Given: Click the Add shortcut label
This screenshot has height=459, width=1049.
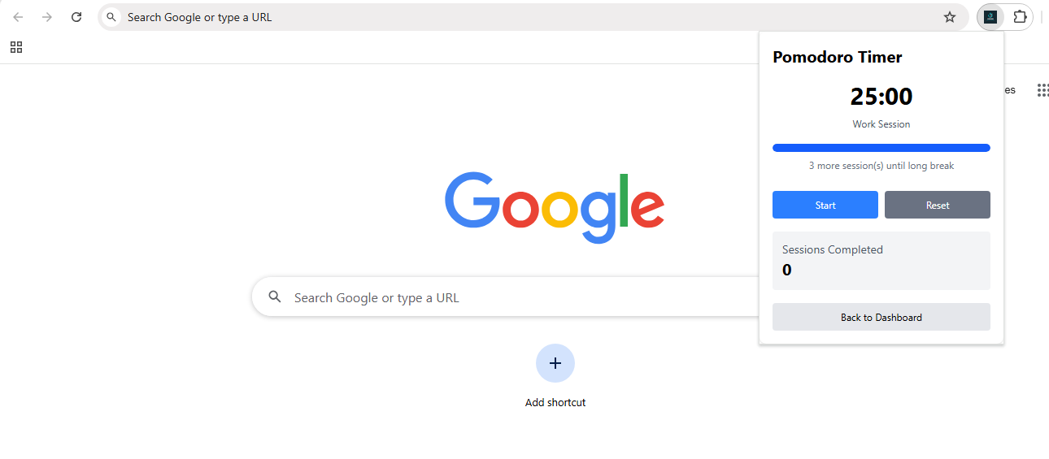Looking at the screenshot, I should 555,402.
